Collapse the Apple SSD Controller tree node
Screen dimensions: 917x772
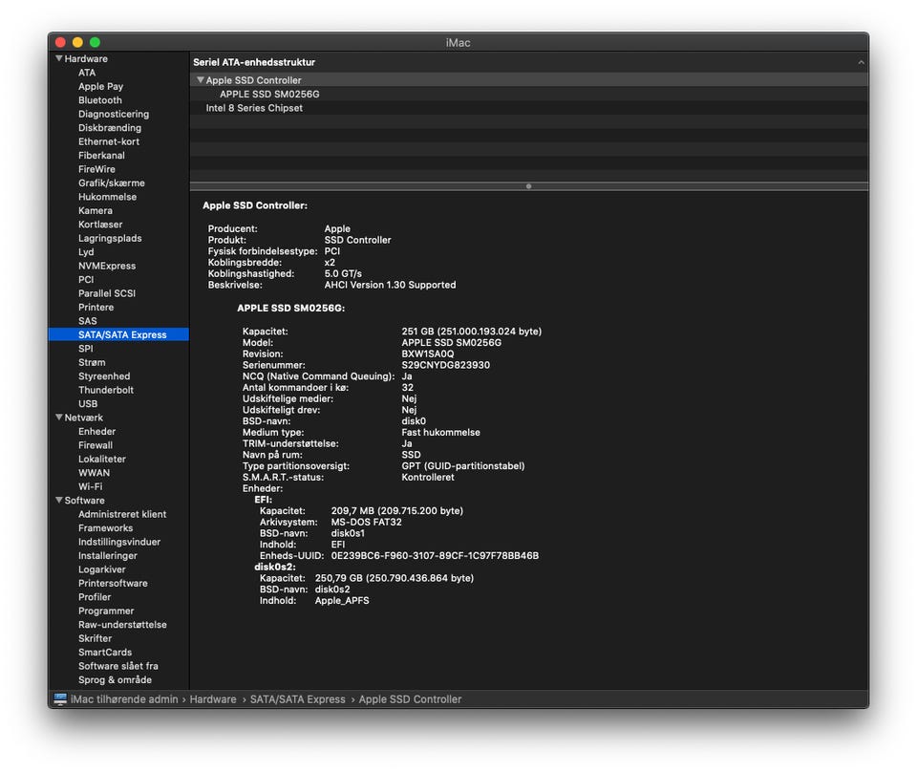click(x=201, y=80)
